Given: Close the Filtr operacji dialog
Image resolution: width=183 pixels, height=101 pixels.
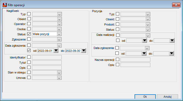Looking at the screenshot, I should 176,5.
